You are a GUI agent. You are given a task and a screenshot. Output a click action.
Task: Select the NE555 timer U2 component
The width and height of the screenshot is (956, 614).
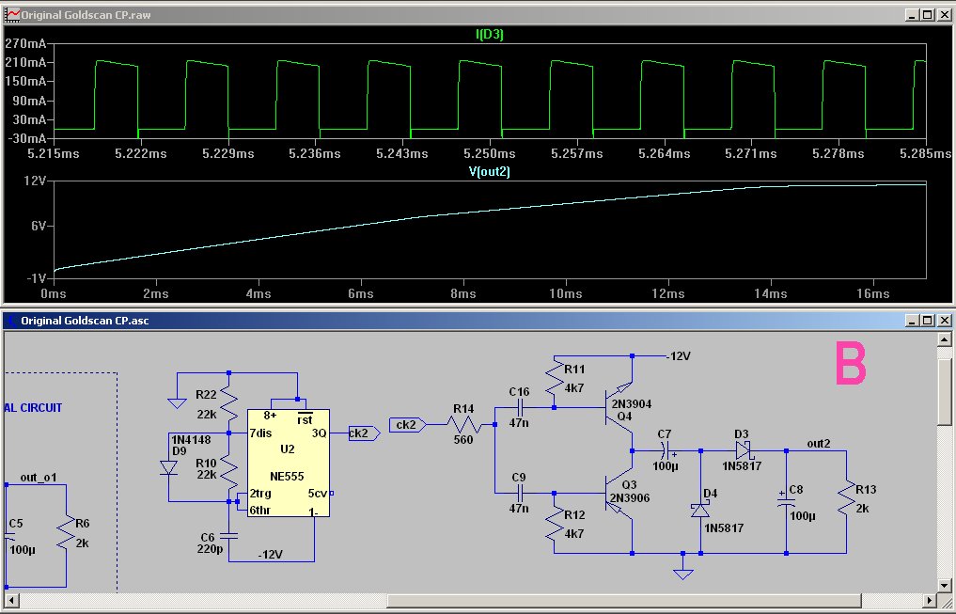288,463
